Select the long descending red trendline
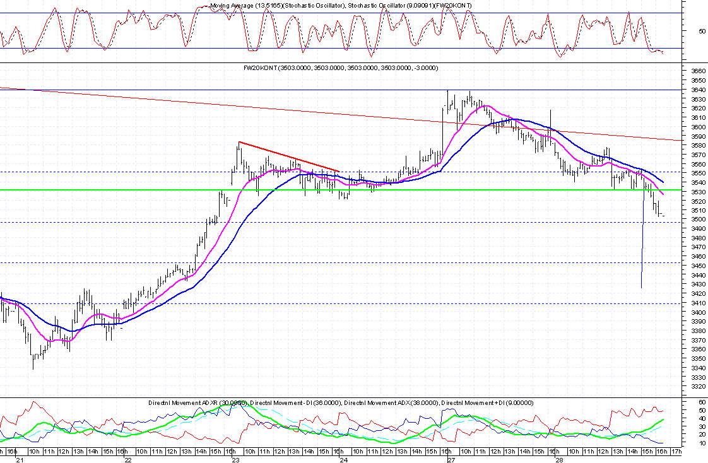Screen dimensions: 708x463 pyautogui.click(x=341, y=114)
